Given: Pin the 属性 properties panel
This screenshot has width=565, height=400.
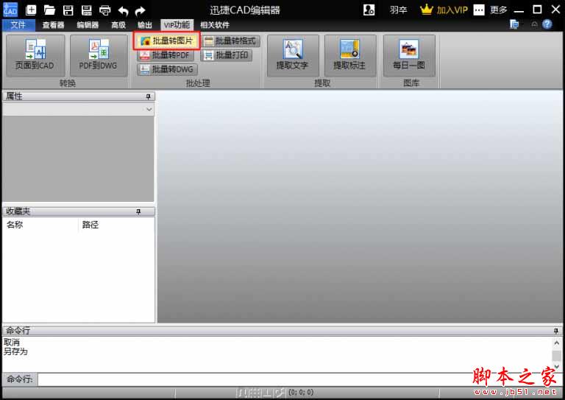Looking at the screenshot, I should tap(148, 97).
